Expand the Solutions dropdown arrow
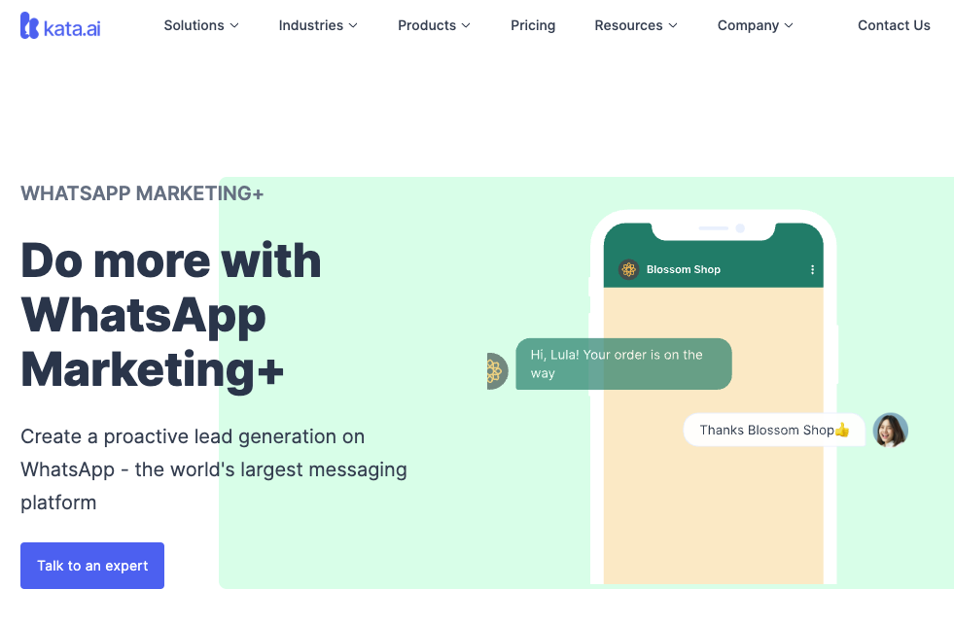954x624 pixels. click(234, 26)
